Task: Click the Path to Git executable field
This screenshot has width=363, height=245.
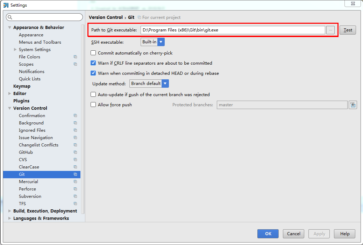Action: click(x=233, y=30)
